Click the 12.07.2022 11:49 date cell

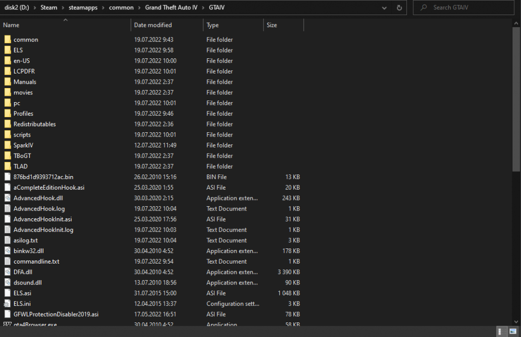[155, 145]
